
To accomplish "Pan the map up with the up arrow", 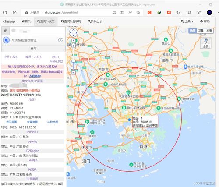I will click(73, 30).
